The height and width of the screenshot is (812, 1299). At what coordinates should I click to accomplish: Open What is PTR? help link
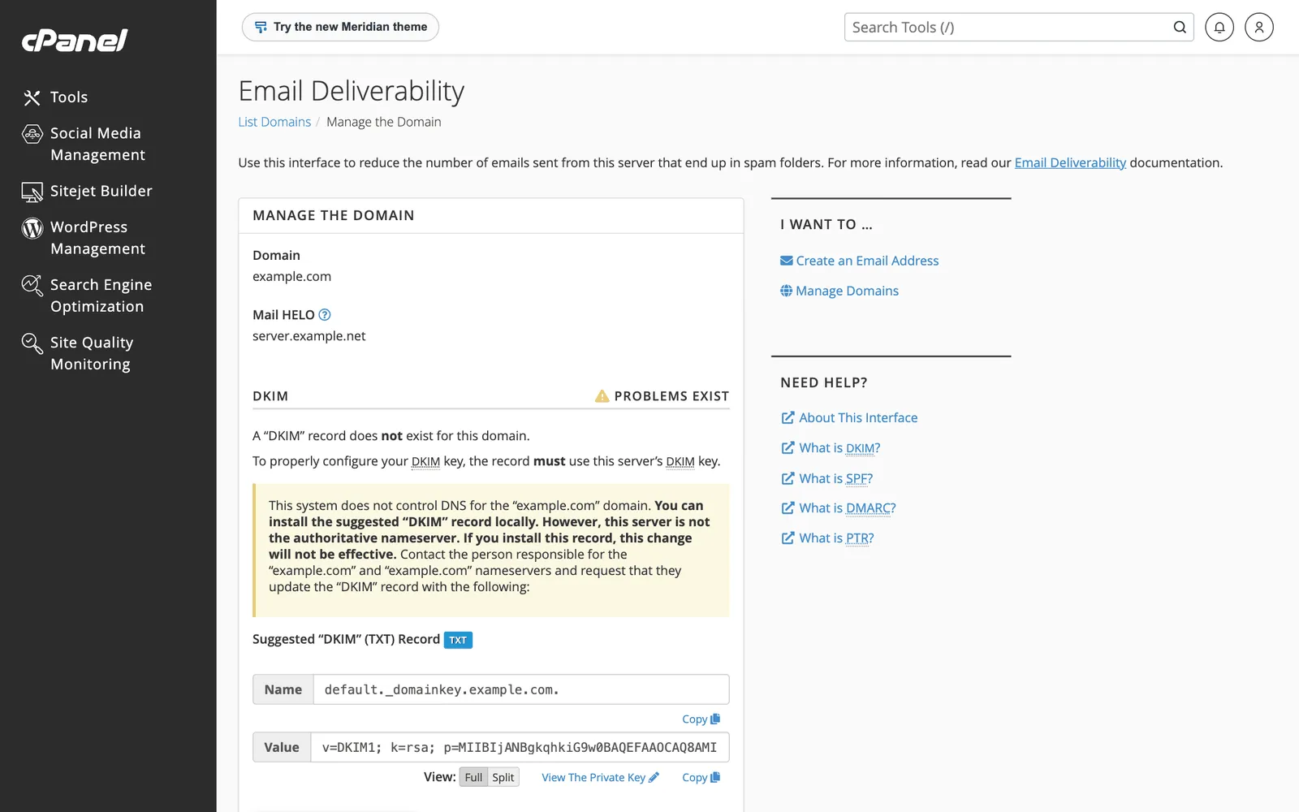tap(827, 538)
